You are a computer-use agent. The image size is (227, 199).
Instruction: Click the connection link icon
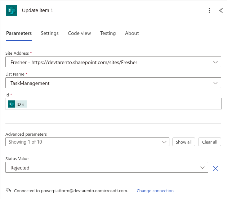[x=9, y=191]
